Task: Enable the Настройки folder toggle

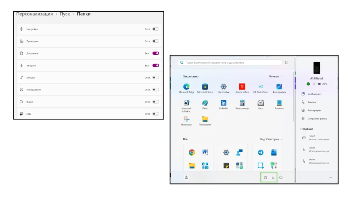Action: click(x=155, y=29)
